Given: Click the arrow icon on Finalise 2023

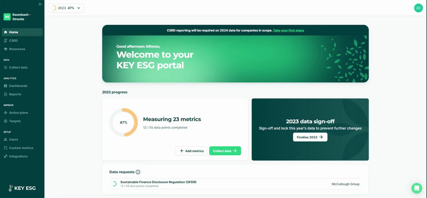Looking at the screenshot, I should 321,137.
